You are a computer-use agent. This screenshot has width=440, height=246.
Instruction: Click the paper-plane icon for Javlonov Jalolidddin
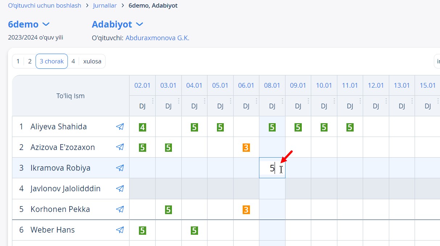(x=120, y=188)
